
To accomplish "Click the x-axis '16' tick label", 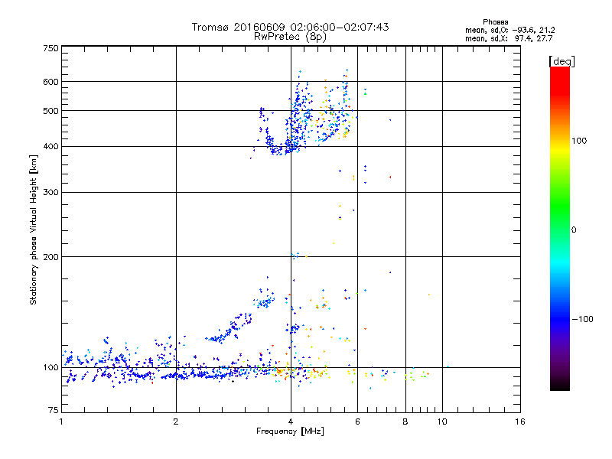I will coord(520,422).
